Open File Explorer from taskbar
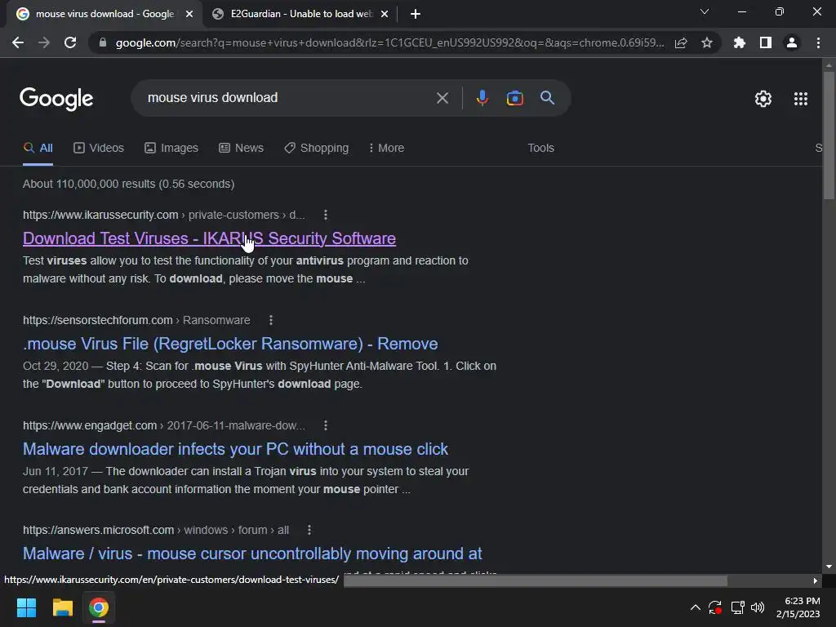The height and width of the screenshot is (627, 836). tap(62, 607)
